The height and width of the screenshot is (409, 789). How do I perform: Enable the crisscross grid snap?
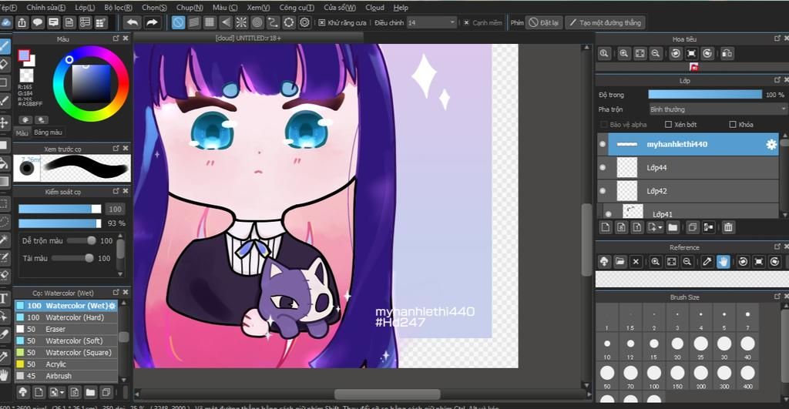(x=210, y=22)
